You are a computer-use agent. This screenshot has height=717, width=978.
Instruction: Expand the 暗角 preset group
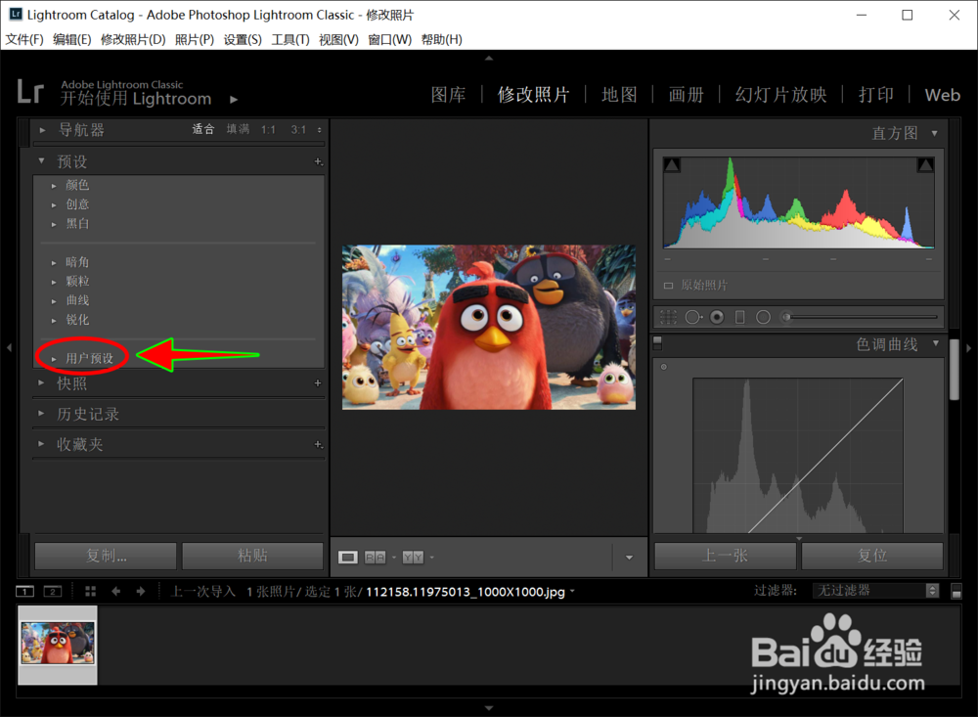click(54, 263)
